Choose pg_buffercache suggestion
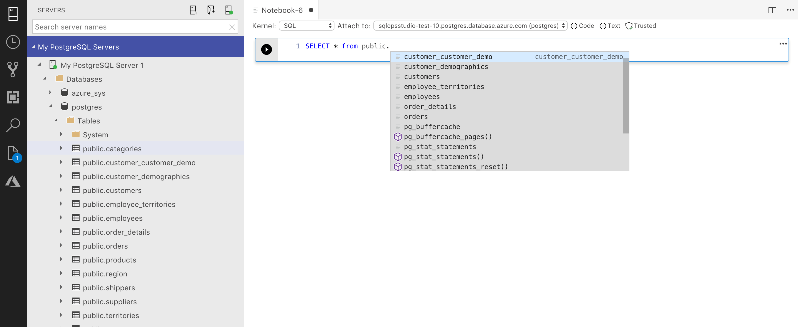Screen dimensions: 798x327 tap(507, 127)
